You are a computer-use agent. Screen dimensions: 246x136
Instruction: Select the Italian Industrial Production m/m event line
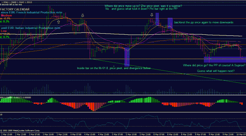pyautogui.click(x=30, y=28)
